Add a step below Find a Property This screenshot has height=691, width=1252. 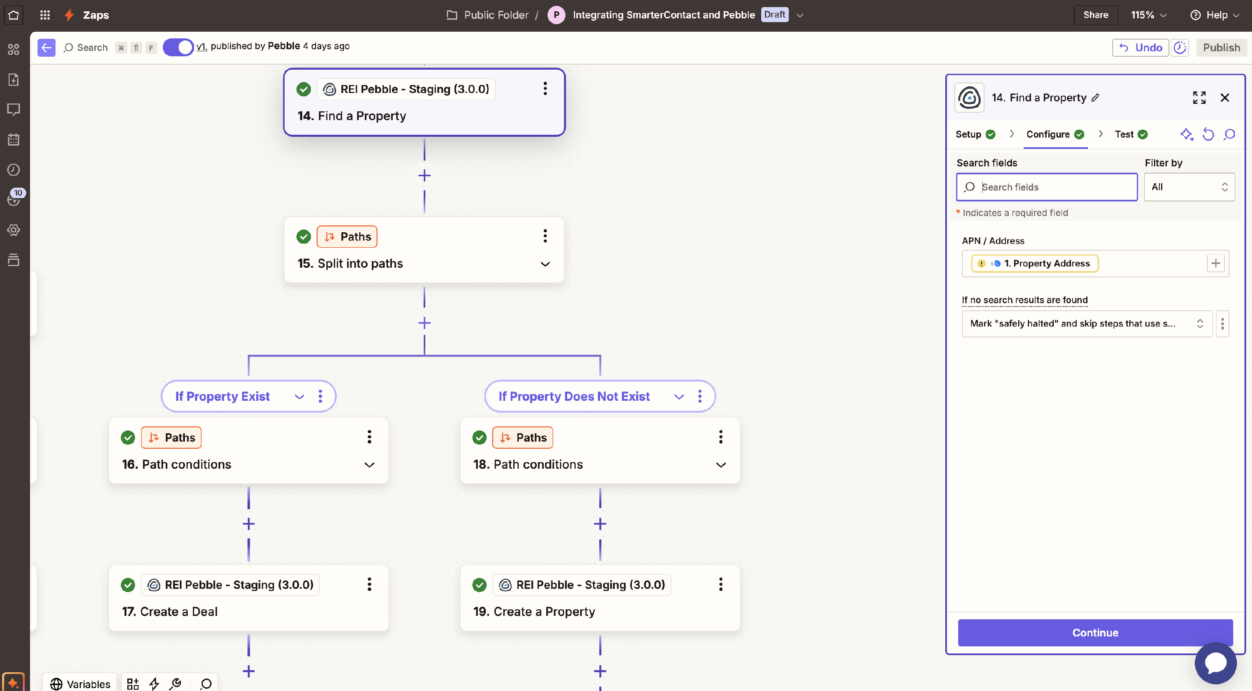point(424,175)
